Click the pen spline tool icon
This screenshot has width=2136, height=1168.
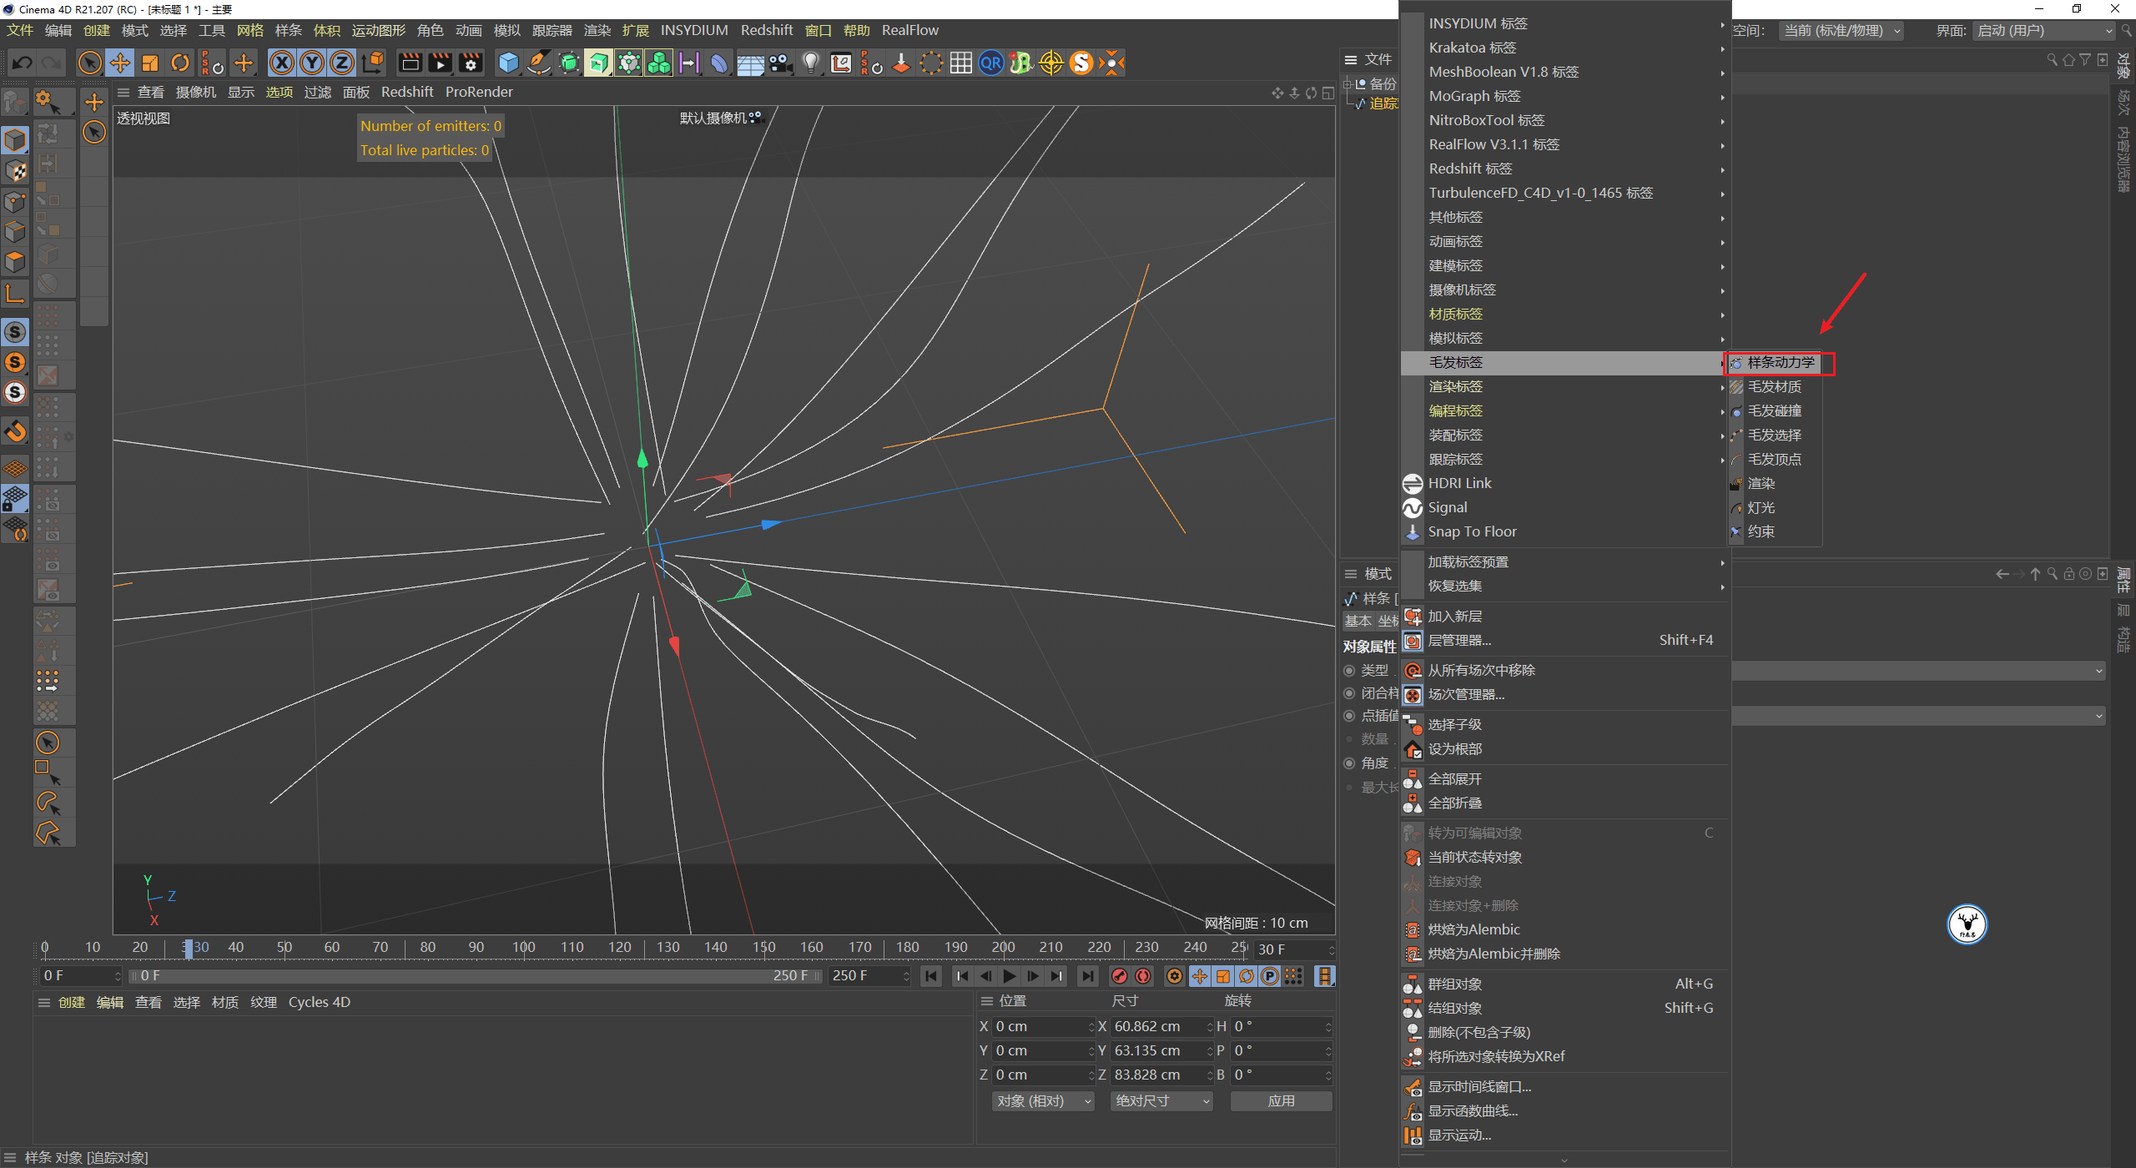539,63
